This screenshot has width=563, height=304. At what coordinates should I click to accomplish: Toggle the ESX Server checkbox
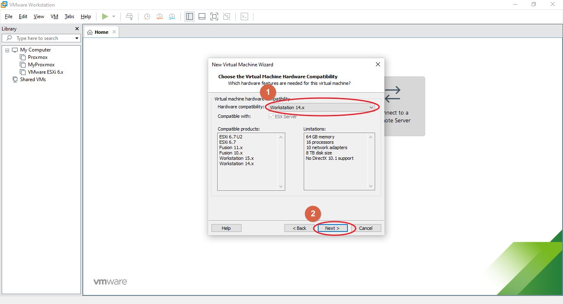coord(271,117)
